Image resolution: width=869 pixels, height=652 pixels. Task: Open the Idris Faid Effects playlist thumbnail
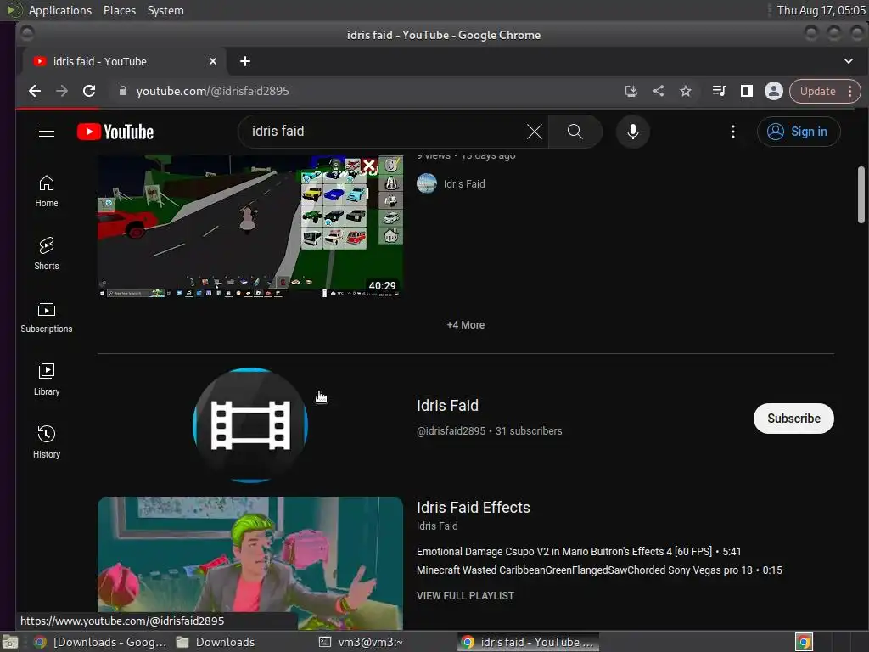point(250,563)
